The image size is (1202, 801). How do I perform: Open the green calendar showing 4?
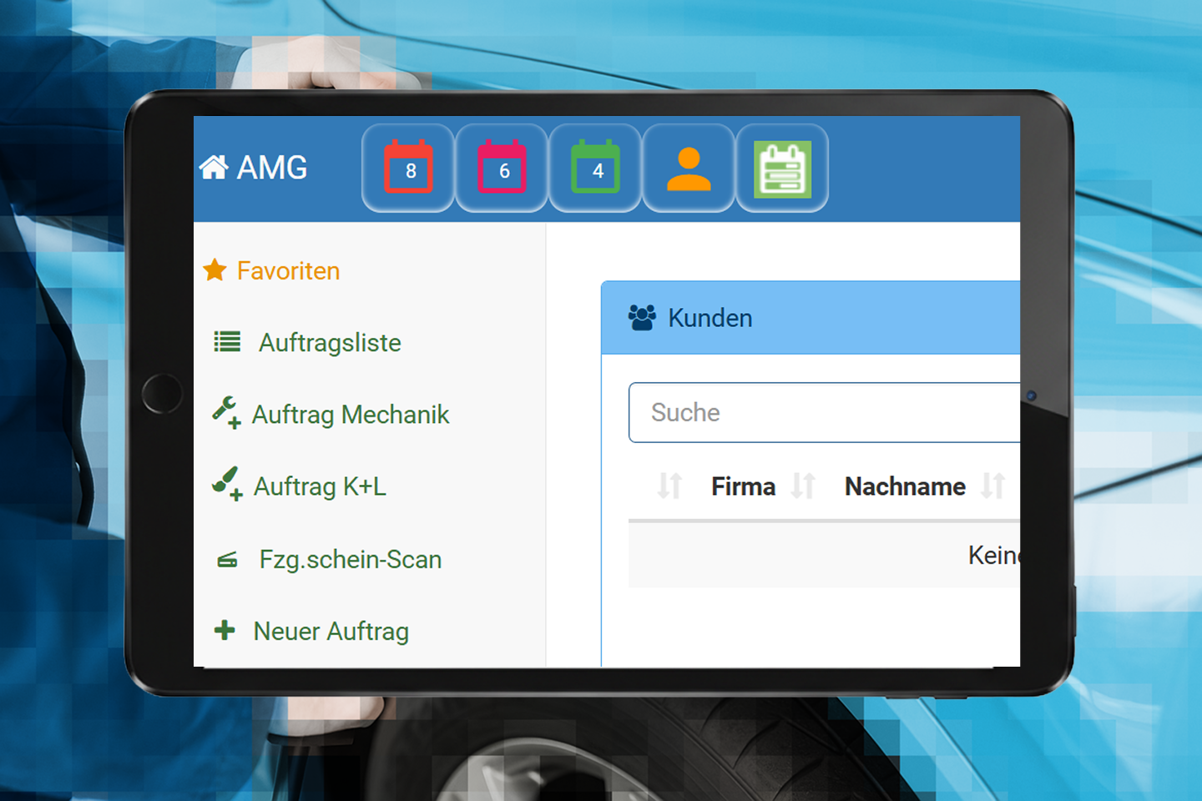point(595,168)
